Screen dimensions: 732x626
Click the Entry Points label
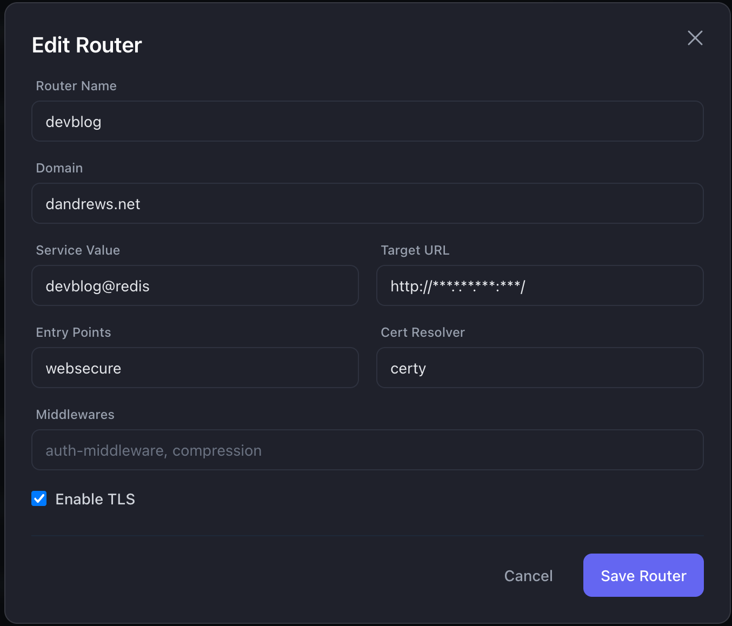click(74, 332)
